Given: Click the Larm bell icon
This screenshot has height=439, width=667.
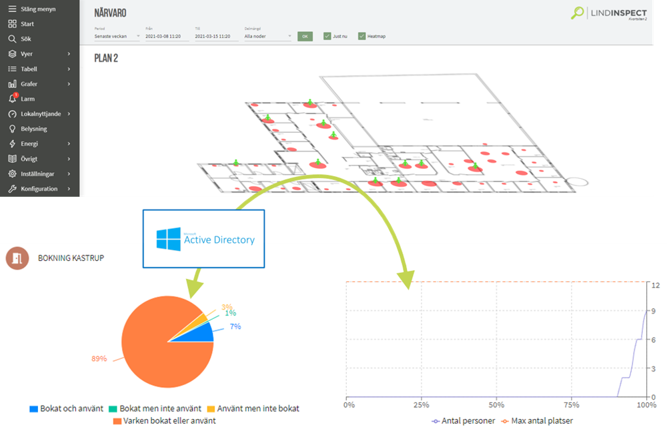Looking at the screenshot, I should [13, 99].
